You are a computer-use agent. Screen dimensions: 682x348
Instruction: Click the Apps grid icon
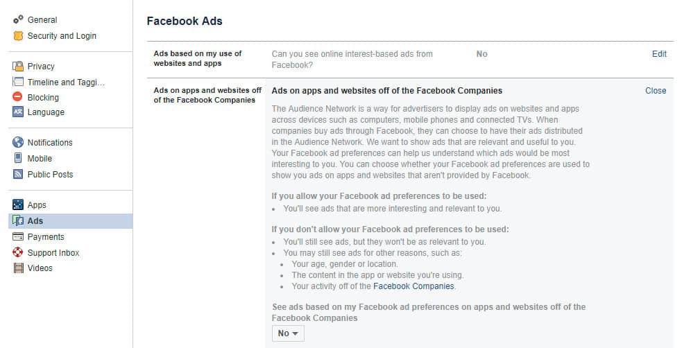tap(18, 205)
